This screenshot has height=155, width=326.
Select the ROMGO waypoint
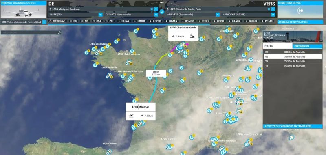(188, 21)
